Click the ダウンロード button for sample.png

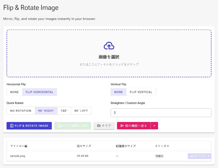pos(199,156)
